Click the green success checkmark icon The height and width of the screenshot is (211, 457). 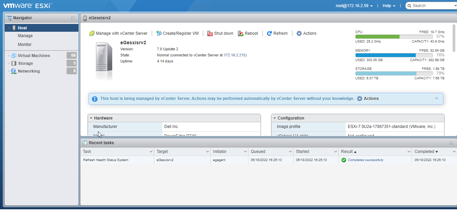point(344,160)
